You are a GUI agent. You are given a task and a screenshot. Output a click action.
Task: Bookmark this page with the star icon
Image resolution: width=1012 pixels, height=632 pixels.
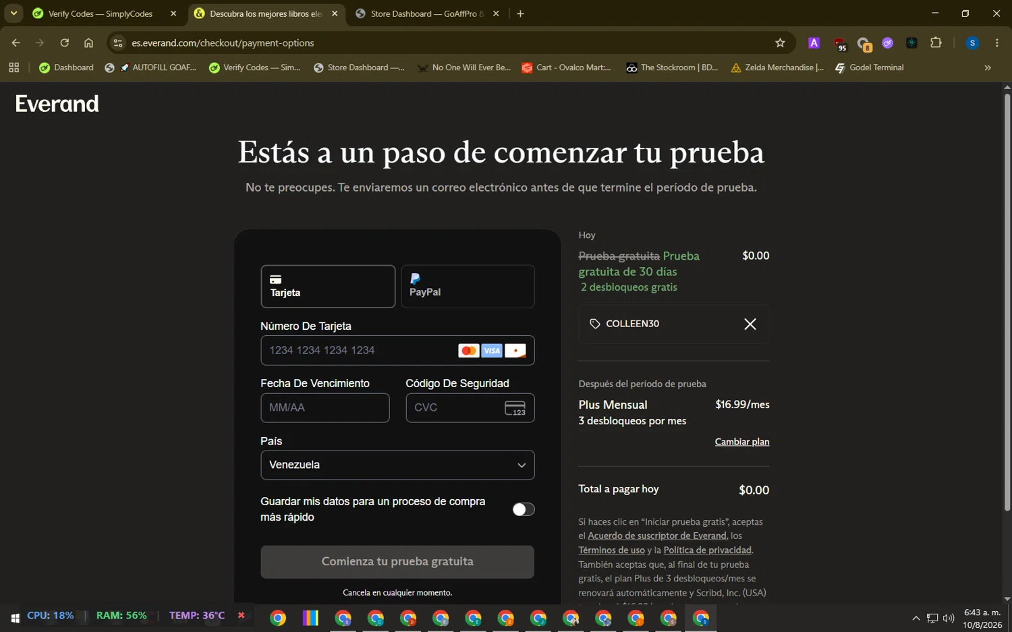[x=780, y=42]
